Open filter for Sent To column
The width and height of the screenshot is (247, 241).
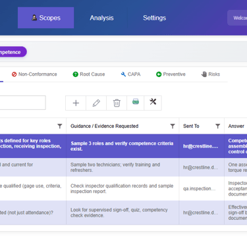click(217, 126)
